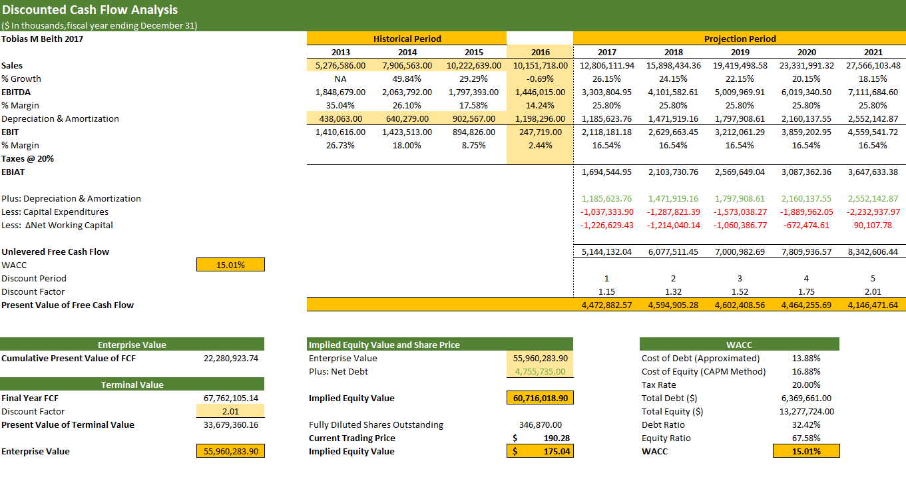Select the Terminal Value section header
Image resolution: width=906 pixels, height=481 pixels.
[132, 385]
